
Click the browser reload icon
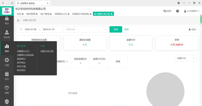pyautogui.click(x=12, y=3)
